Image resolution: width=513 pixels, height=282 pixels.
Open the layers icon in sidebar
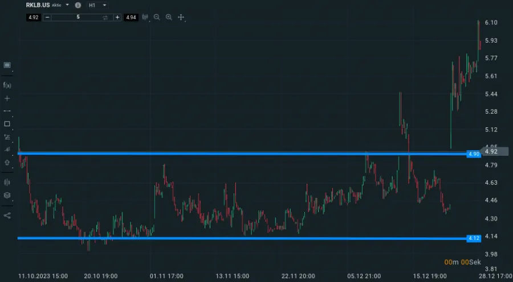click(7, 195)
